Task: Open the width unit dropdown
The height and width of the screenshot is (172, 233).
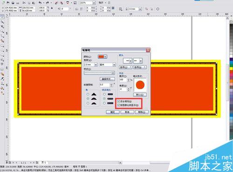Action: pos(114,65)
